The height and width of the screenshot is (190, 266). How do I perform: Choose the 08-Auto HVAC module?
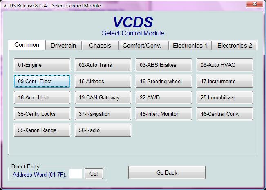point(225,65)
